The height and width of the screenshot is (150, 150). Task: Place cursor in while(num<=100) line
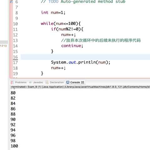click(61, 24)
